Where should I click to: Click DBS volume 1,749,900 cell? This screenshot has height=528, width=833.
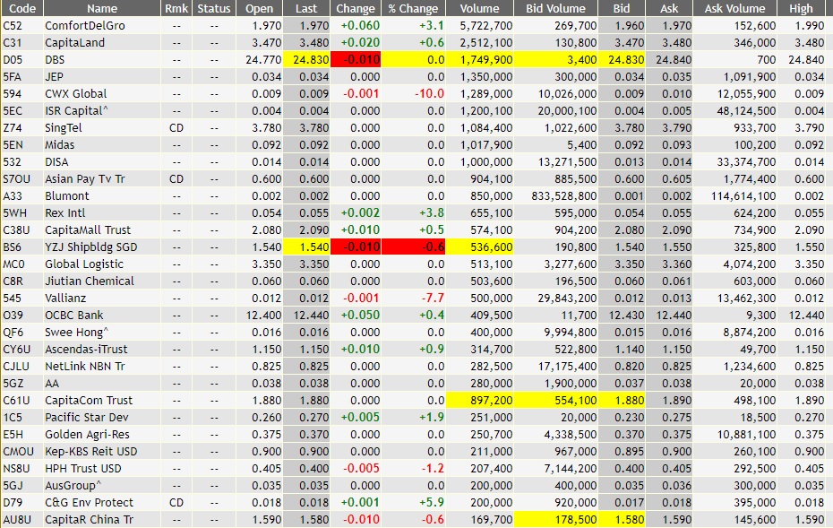(x=480, y=59)
